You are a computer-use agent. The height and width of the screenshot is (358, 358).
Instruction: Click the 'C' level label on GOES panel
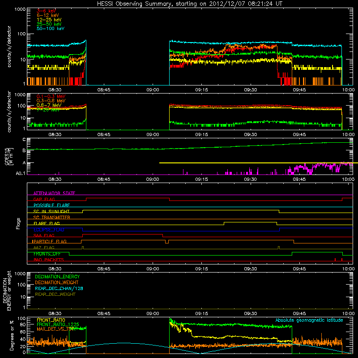pyautogui.click(x=24, y=140)
